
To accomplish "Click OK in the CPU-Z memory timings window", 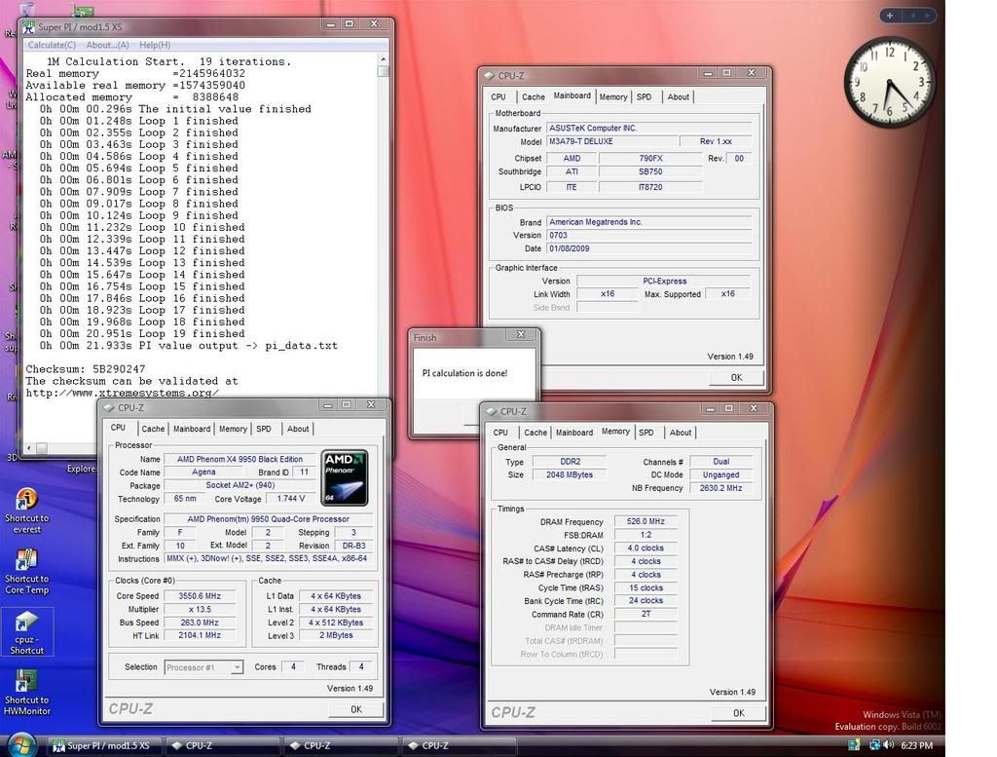I will [738, 713].
